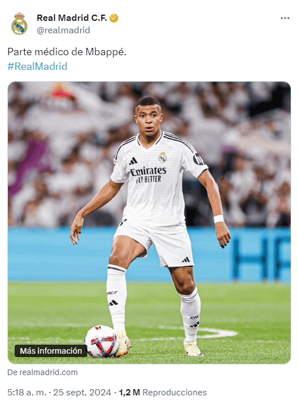Screen dimensions: 298x401
Task: Open the De realmadrid.com source link
Action: tap(42, 372)
